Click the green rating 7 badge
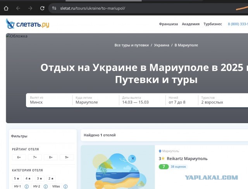 pos(164,167)
